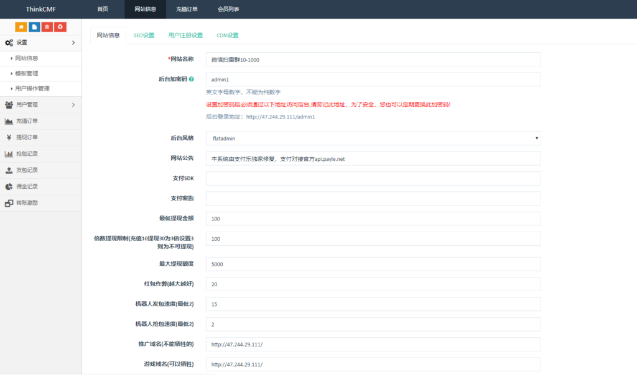This screenshot has width=637, height=375.
Task: Switch to the SEO设置 tab
Action: tap(144, 35)
